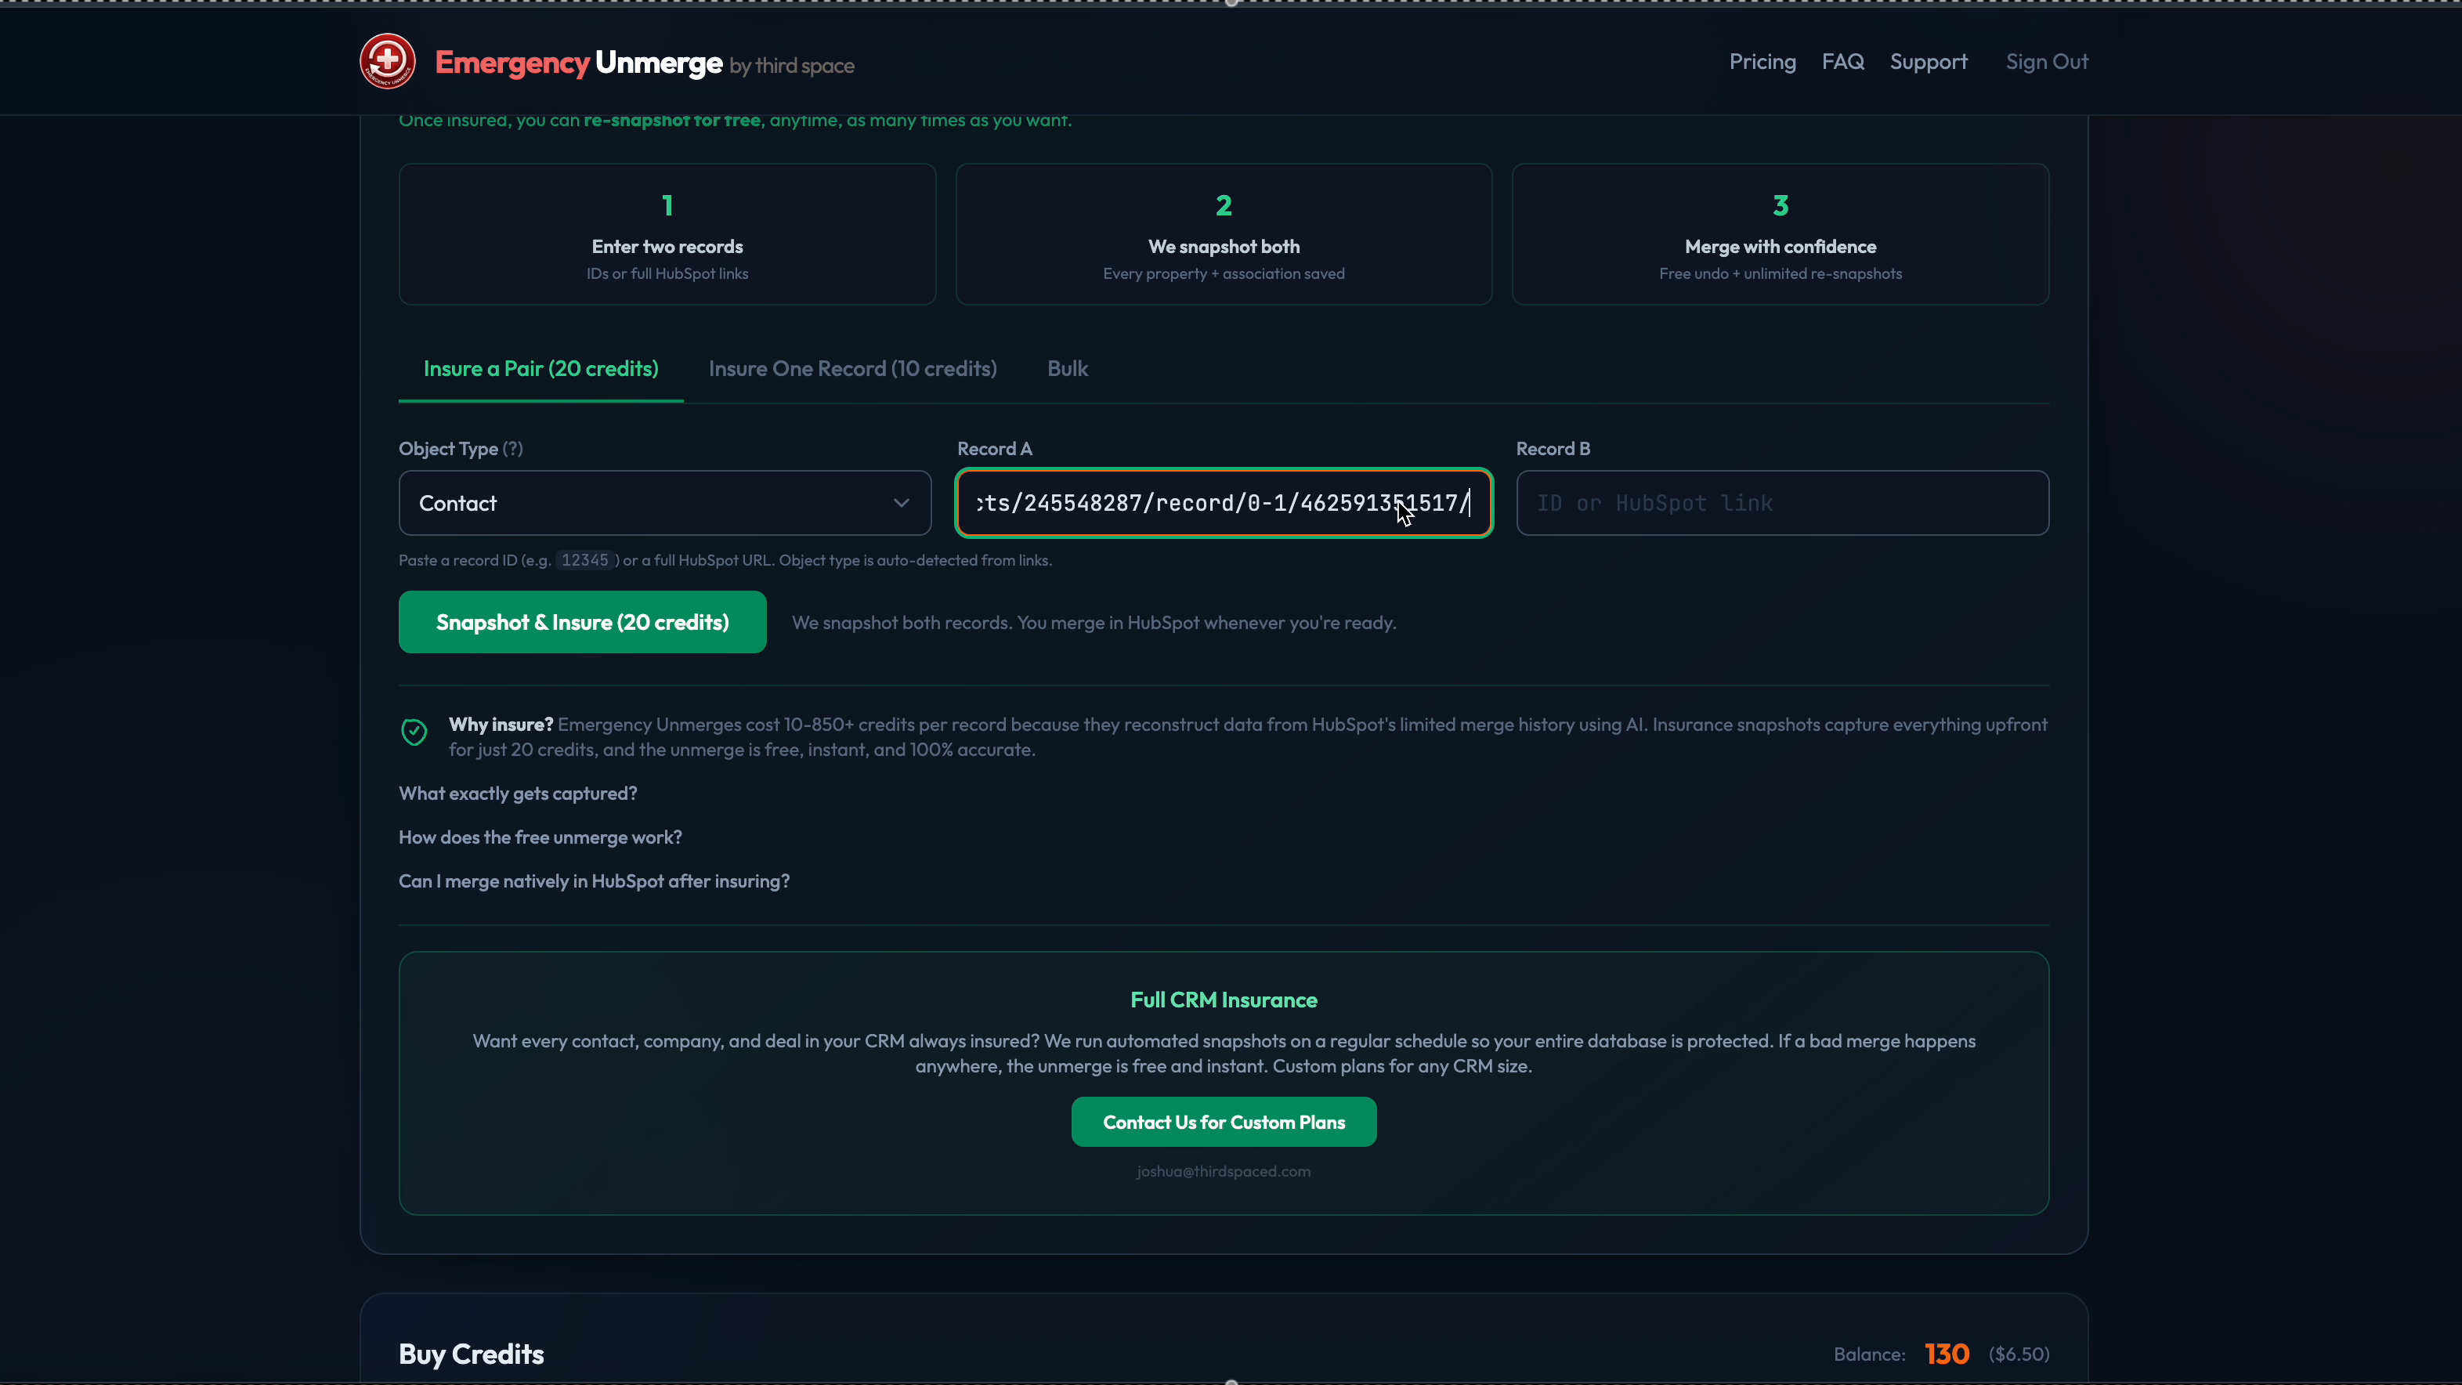Open the FAQ page from the header
The width and height of the screenshot is (2462, 1385).
coord(1842,61)
